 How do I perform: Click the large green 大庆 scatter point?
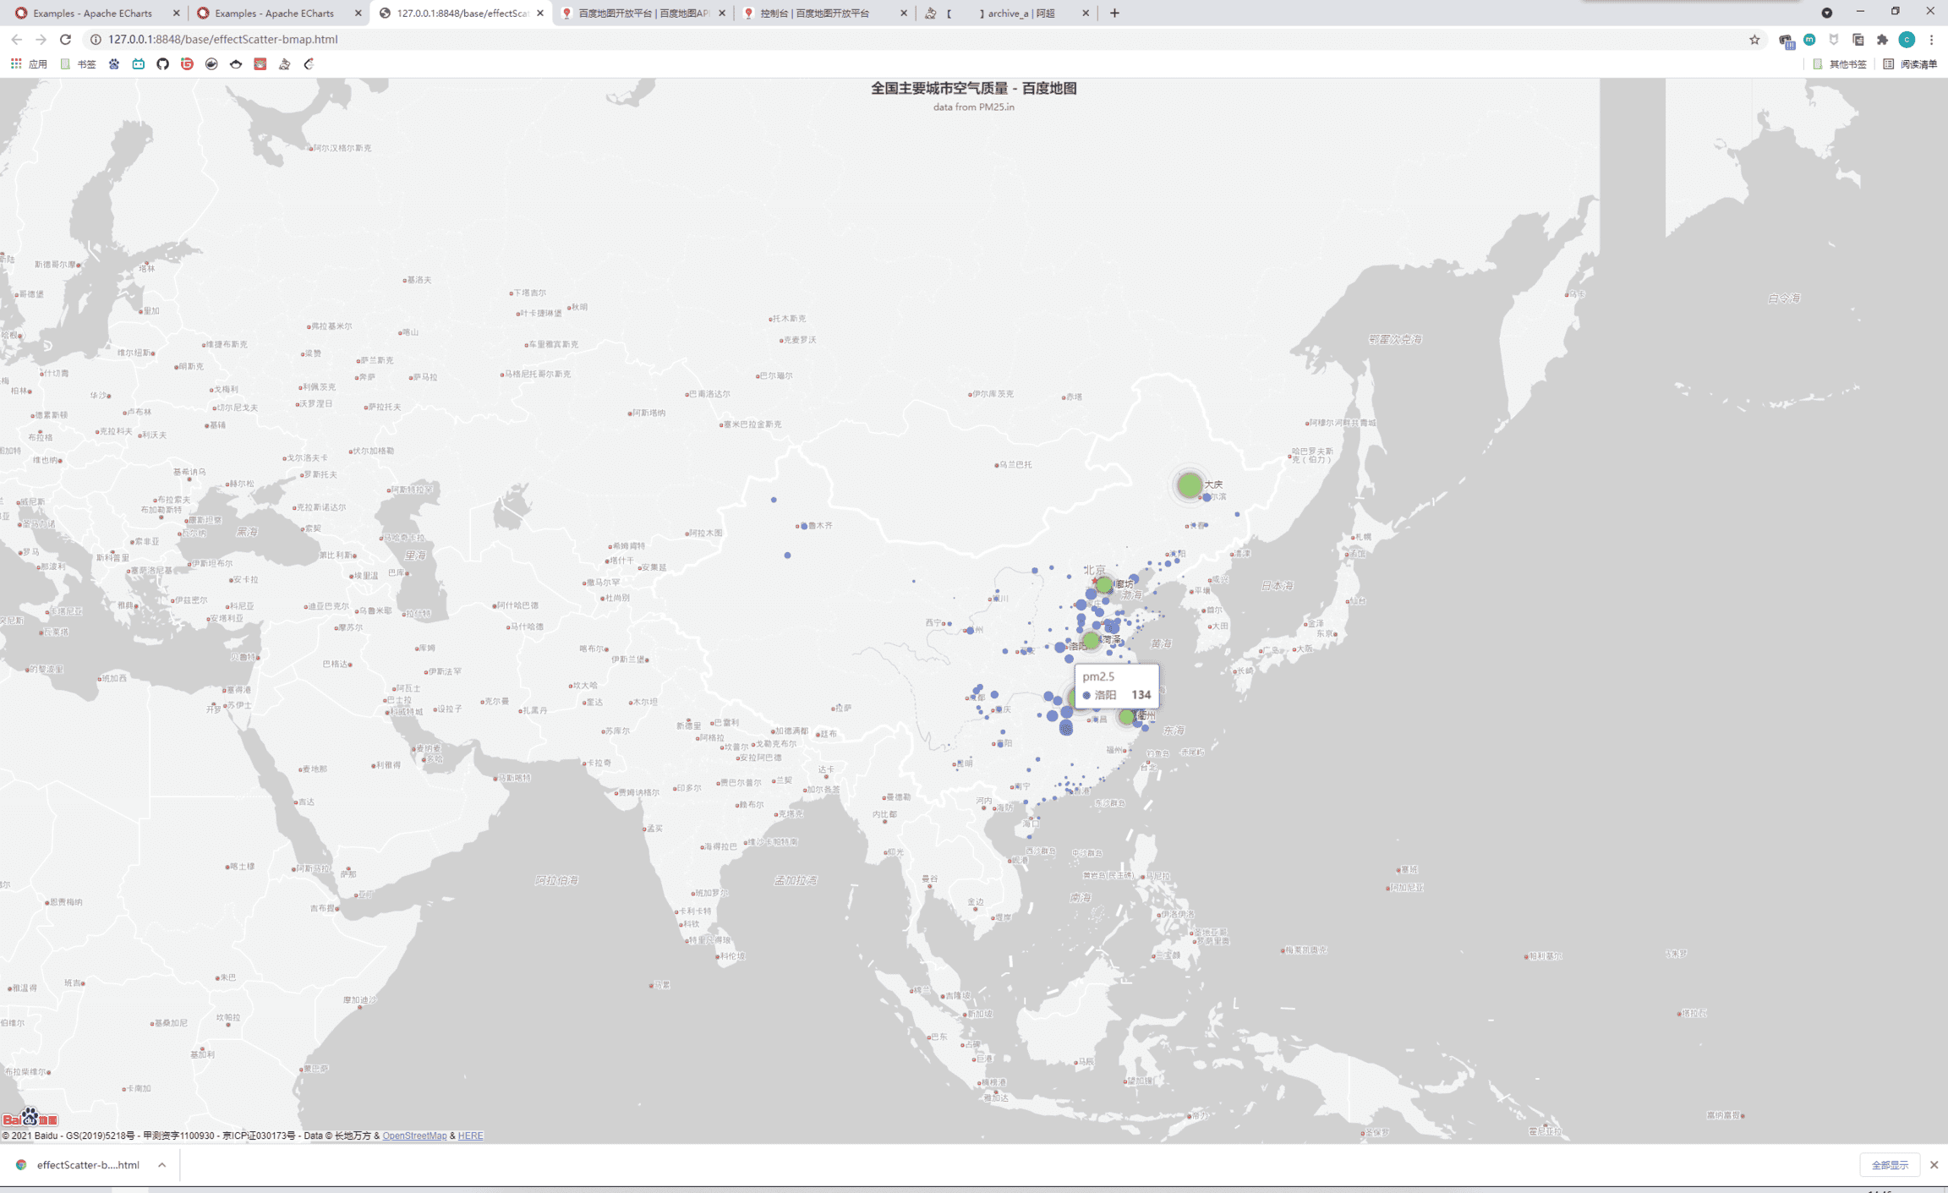coord(1190,485)
